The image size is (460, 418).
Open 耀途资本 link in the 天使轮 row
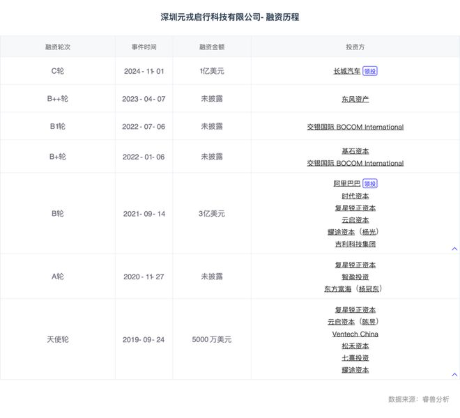point(355,370)
